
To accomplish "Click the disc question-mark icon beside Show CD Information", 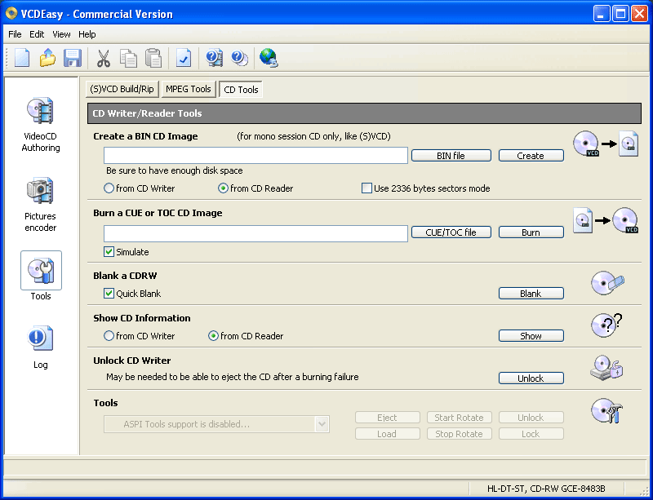I will (x=606, y=325).
